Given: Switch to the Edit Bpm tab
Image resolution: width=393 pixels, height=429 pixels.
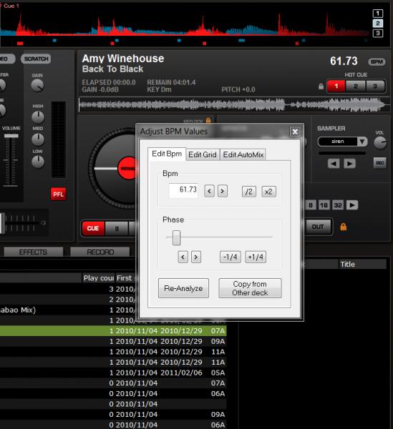Looking at the screenshot, I should 167,154.
